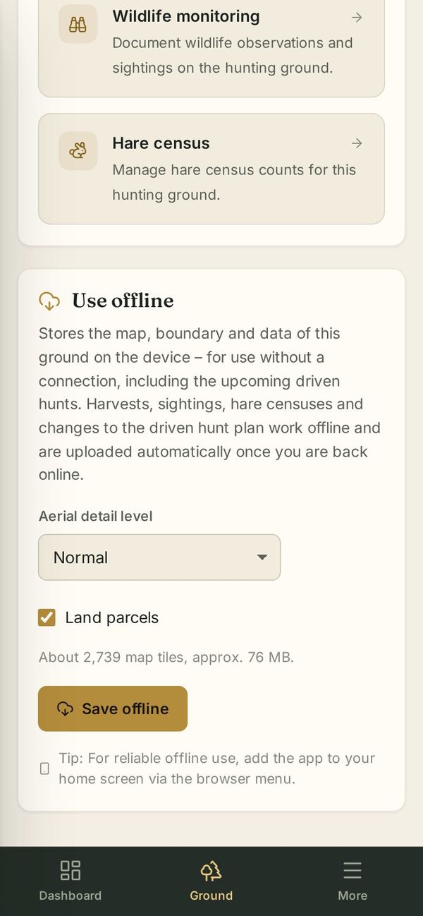
Task: Click the cloud download icon beside Use offline
Action: tap(49, 301)
